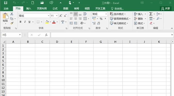The image size is (174, 96).
Task: Increase decimal places
Action: pyautogui.click(x=94, y=23)
